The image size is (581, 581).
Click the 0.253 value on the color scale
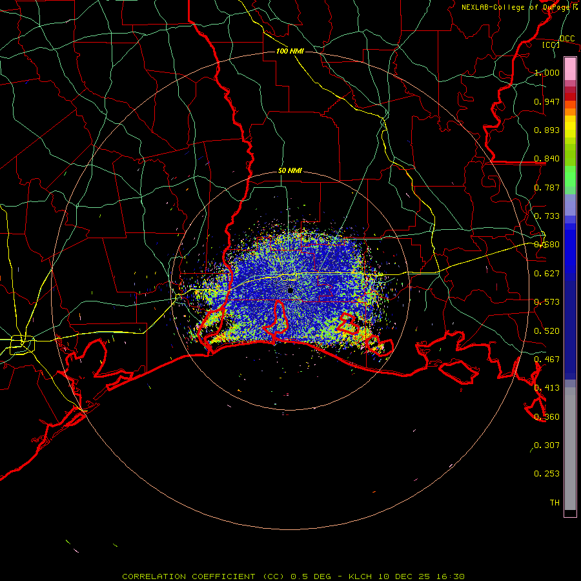pos(547,474)
